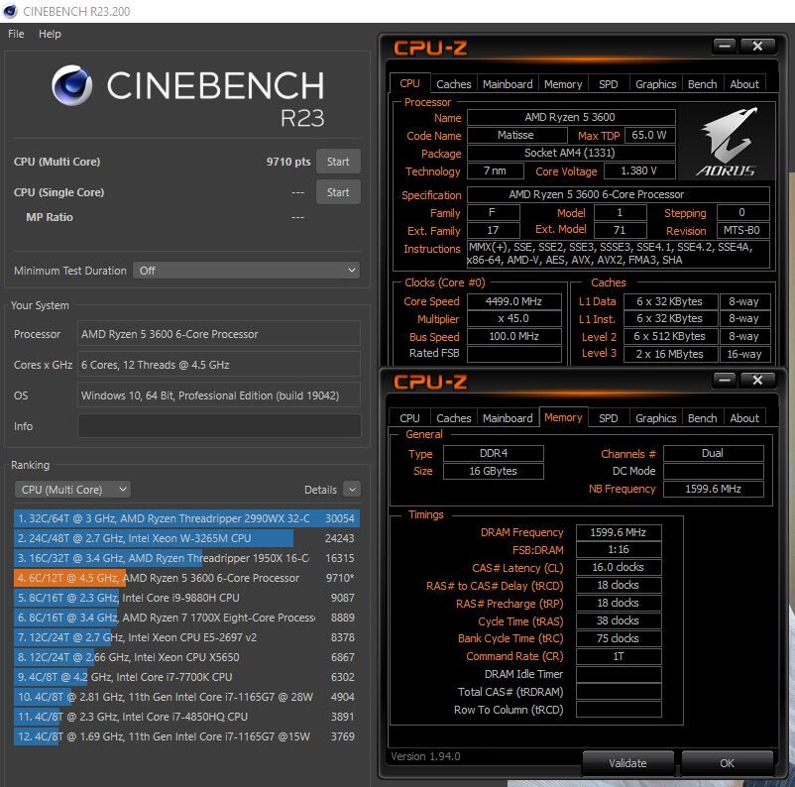The width and height of the screenshot is (795, 787).
Task: Switch to SPD tab in lower CPU-Z window
Action: pos(609,418)
